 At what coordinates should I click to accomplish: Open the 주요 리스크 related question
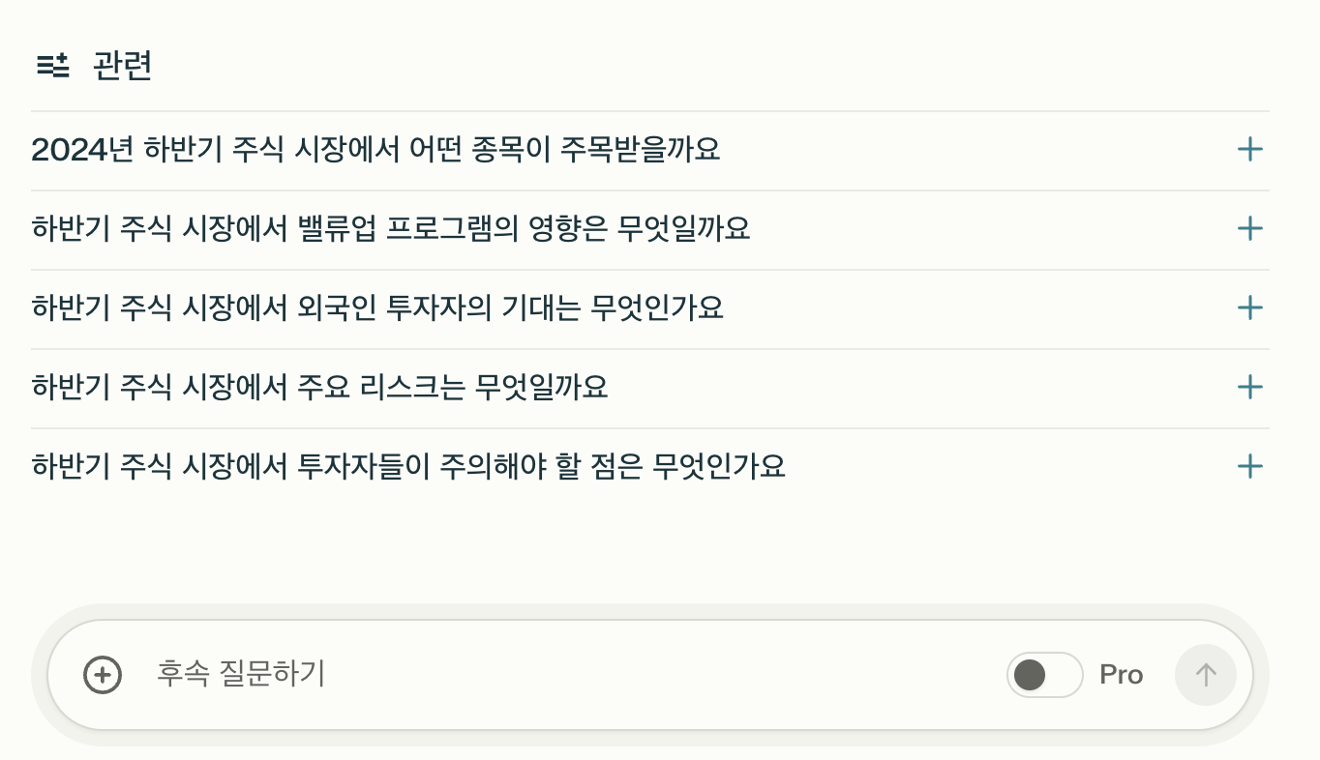click(x=320, y=387)
